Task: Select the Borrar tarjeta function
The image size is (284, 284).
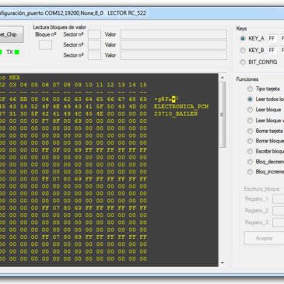Action: [250, 131]
